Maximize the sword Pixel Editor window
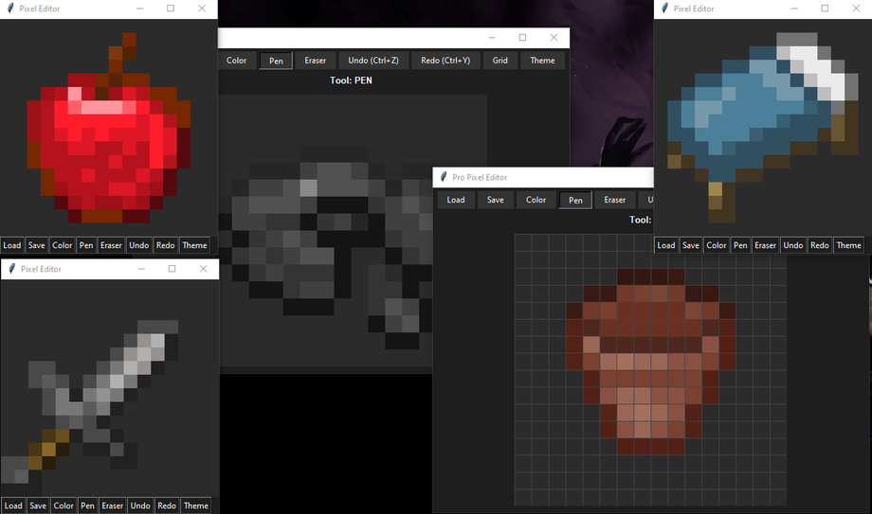This screenshot has height=514, width=872. point(173,269)
